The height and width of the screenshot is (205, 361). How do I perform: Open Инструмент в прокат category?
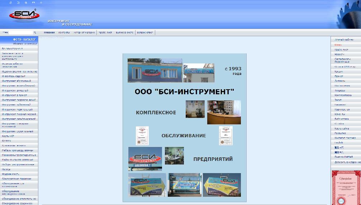tap(14, 95)
